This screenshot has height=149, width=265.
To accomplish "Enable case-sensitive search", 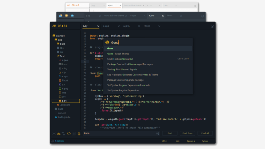I will (x=59, y=133).
